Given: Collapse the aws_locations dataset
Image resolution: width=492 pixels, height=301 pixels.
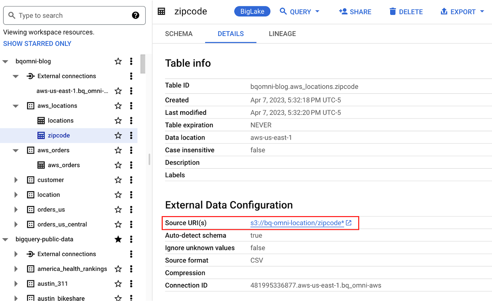Looking at the screenshot, I should coord(16,106).
